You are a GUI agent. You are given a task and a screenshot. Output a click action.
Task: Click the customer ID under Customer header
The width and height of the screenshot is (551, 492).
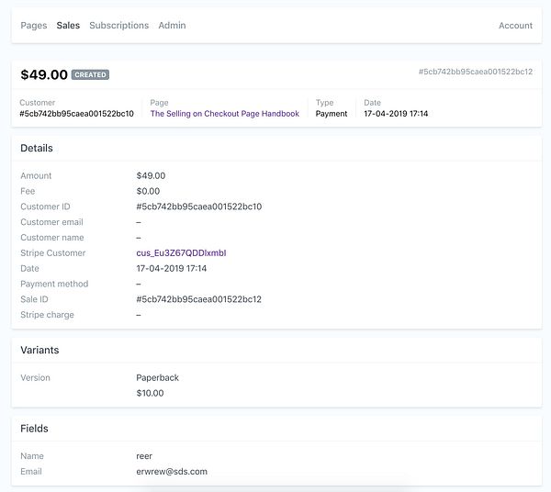click(x=76, y=114)
